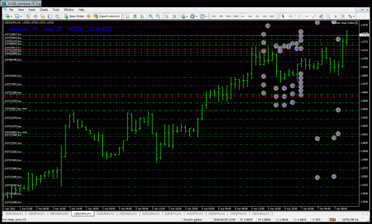Select the text label tool
Image resolution: width=372 pixels, height=224 pixels.
click(343, 16)
